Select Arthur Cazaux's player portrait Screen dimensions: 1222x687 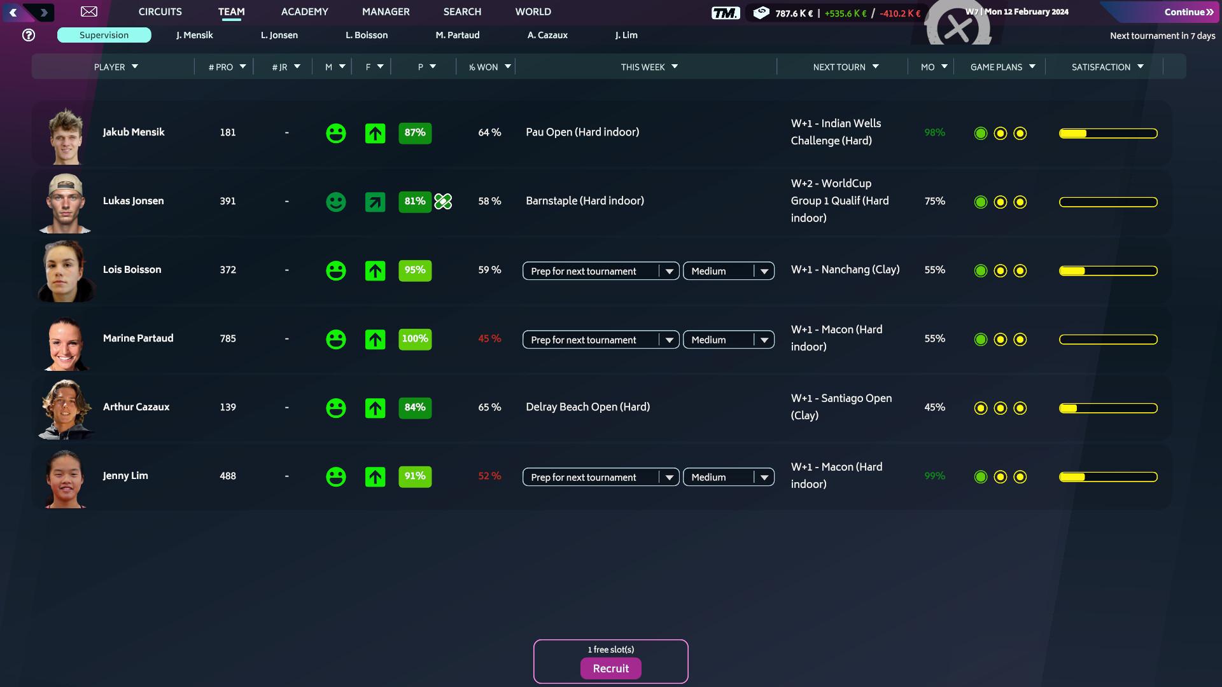point(66,408)
